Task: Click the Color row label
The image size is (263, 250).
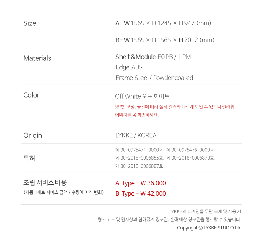Action: coord(31,95)
